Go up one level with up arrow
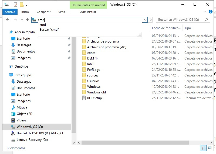 coord(28,20)
